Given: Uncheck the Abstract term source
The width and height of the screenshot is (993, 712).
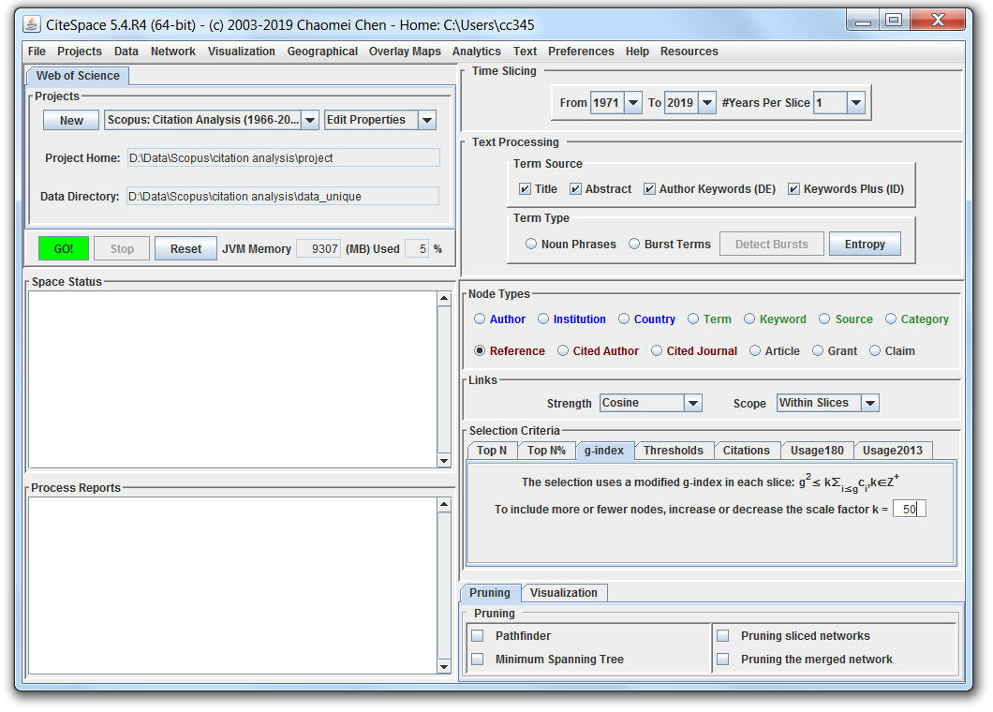Looking at the screenshot, I should pyautogui.click(x=575, y=188).
